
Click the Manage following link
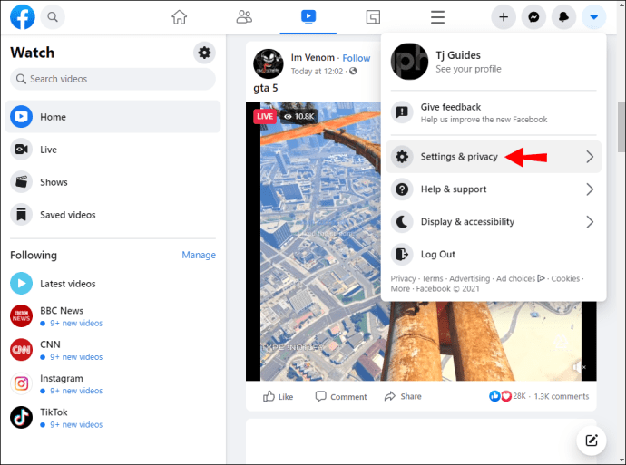click(x=199, y=255)
